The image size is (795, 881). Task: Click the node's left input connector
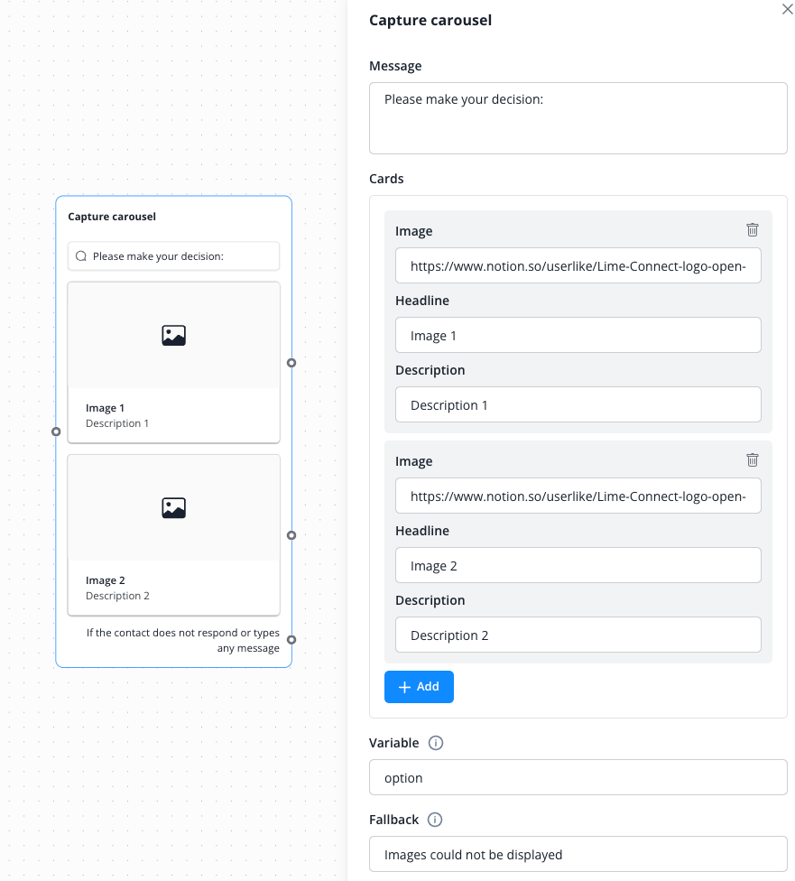coord(56,431)
